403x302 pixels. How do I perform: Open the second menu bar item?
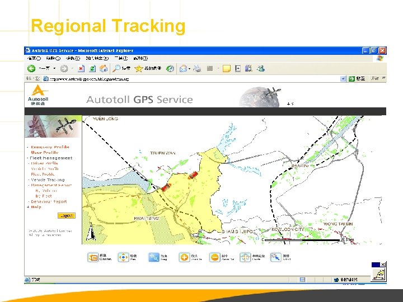[53, 58]
